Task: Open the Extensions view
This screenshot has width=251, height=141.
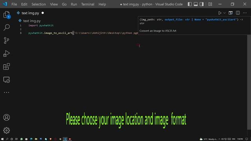Action: (x=6, y=67)
